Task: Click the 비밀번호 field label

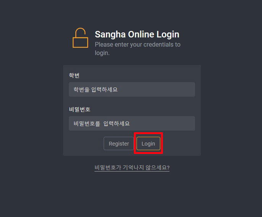Action: (x=80, y=110)
